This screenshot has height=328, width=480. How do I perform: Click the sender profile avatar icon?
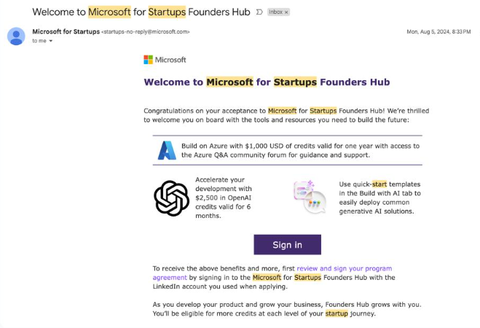point(16,36)
